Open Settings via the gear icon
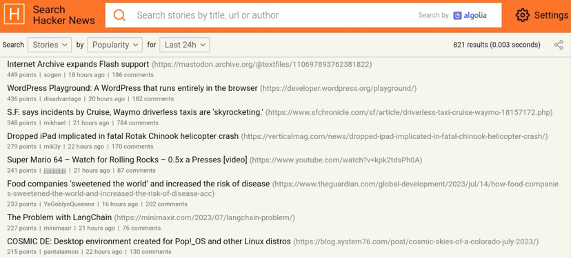This screenshot has height=258, width=571. 523,15
